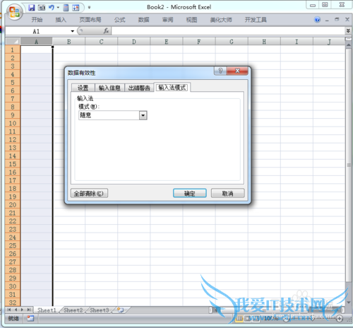
Task: Go to first sheet navigation arrow
Action: coord(9,310)
